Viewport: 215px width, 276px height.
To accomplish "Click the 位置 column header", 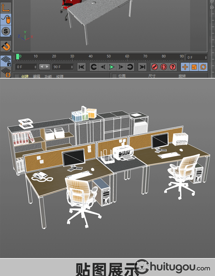I will tap(122, 76).
